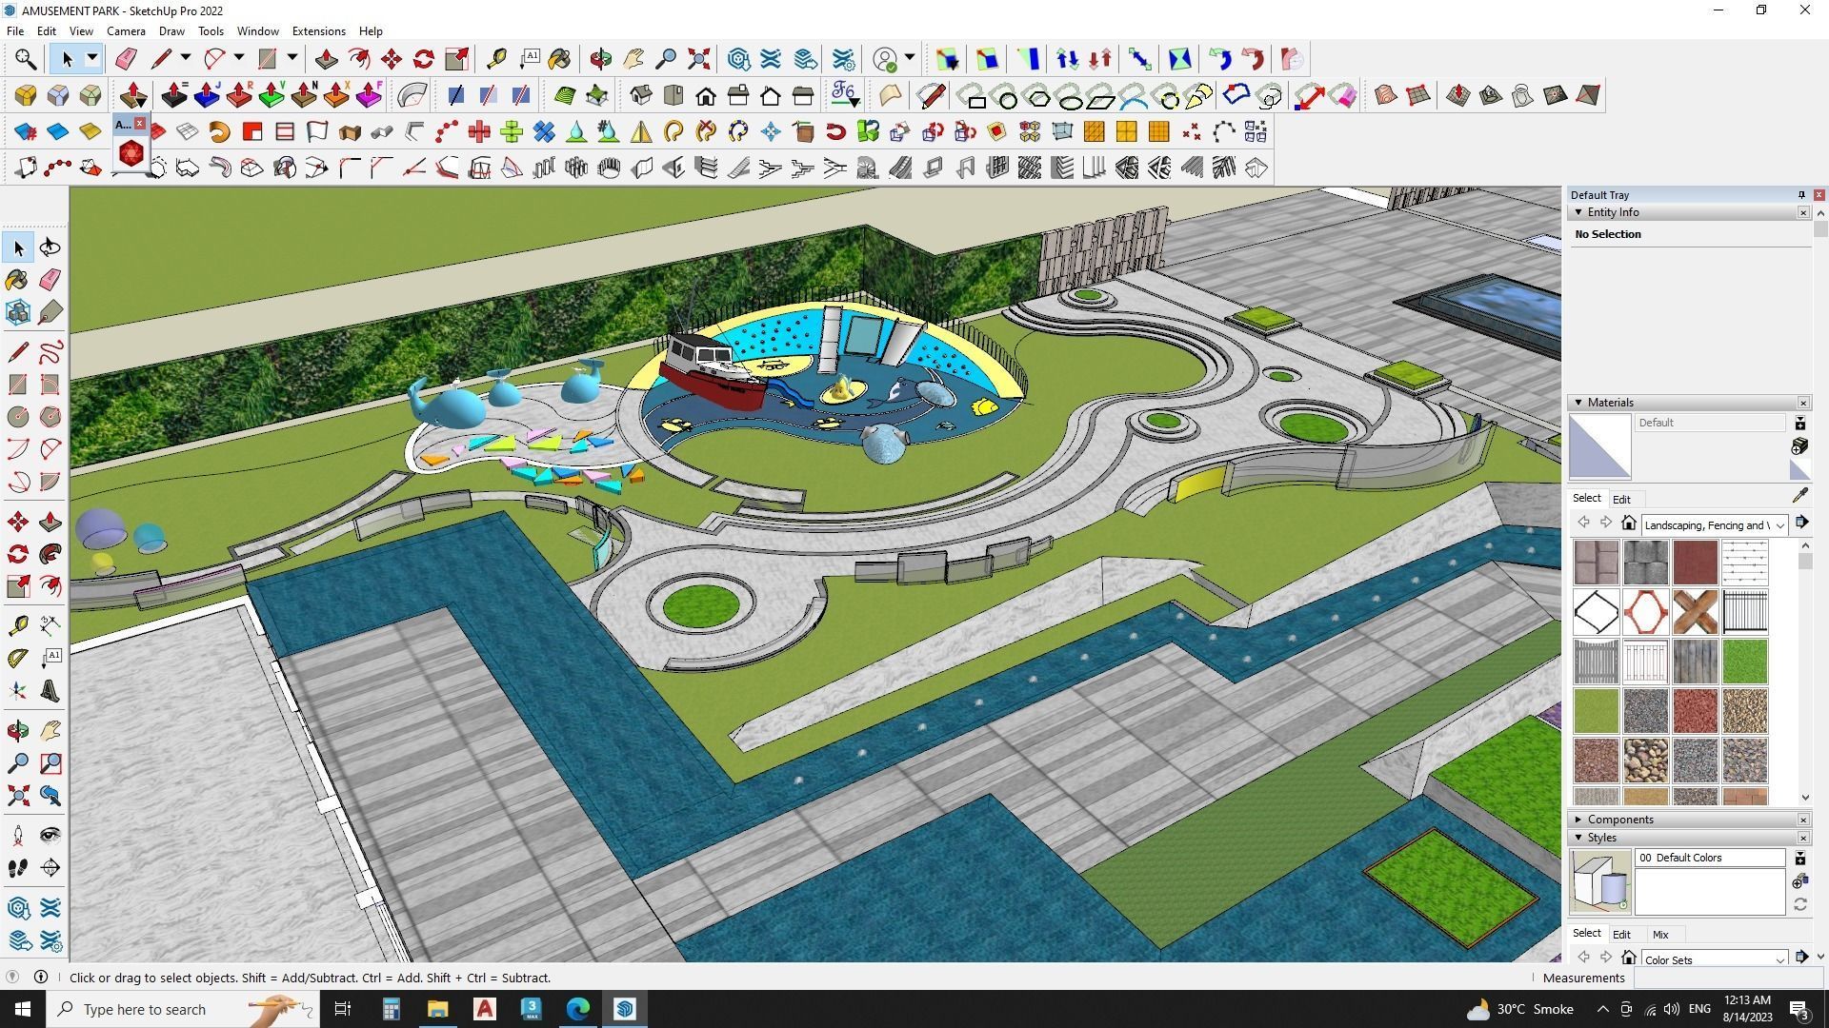Expand the Components panel
This screenshot has height=1028, width=1829.
click(1578, 820)
